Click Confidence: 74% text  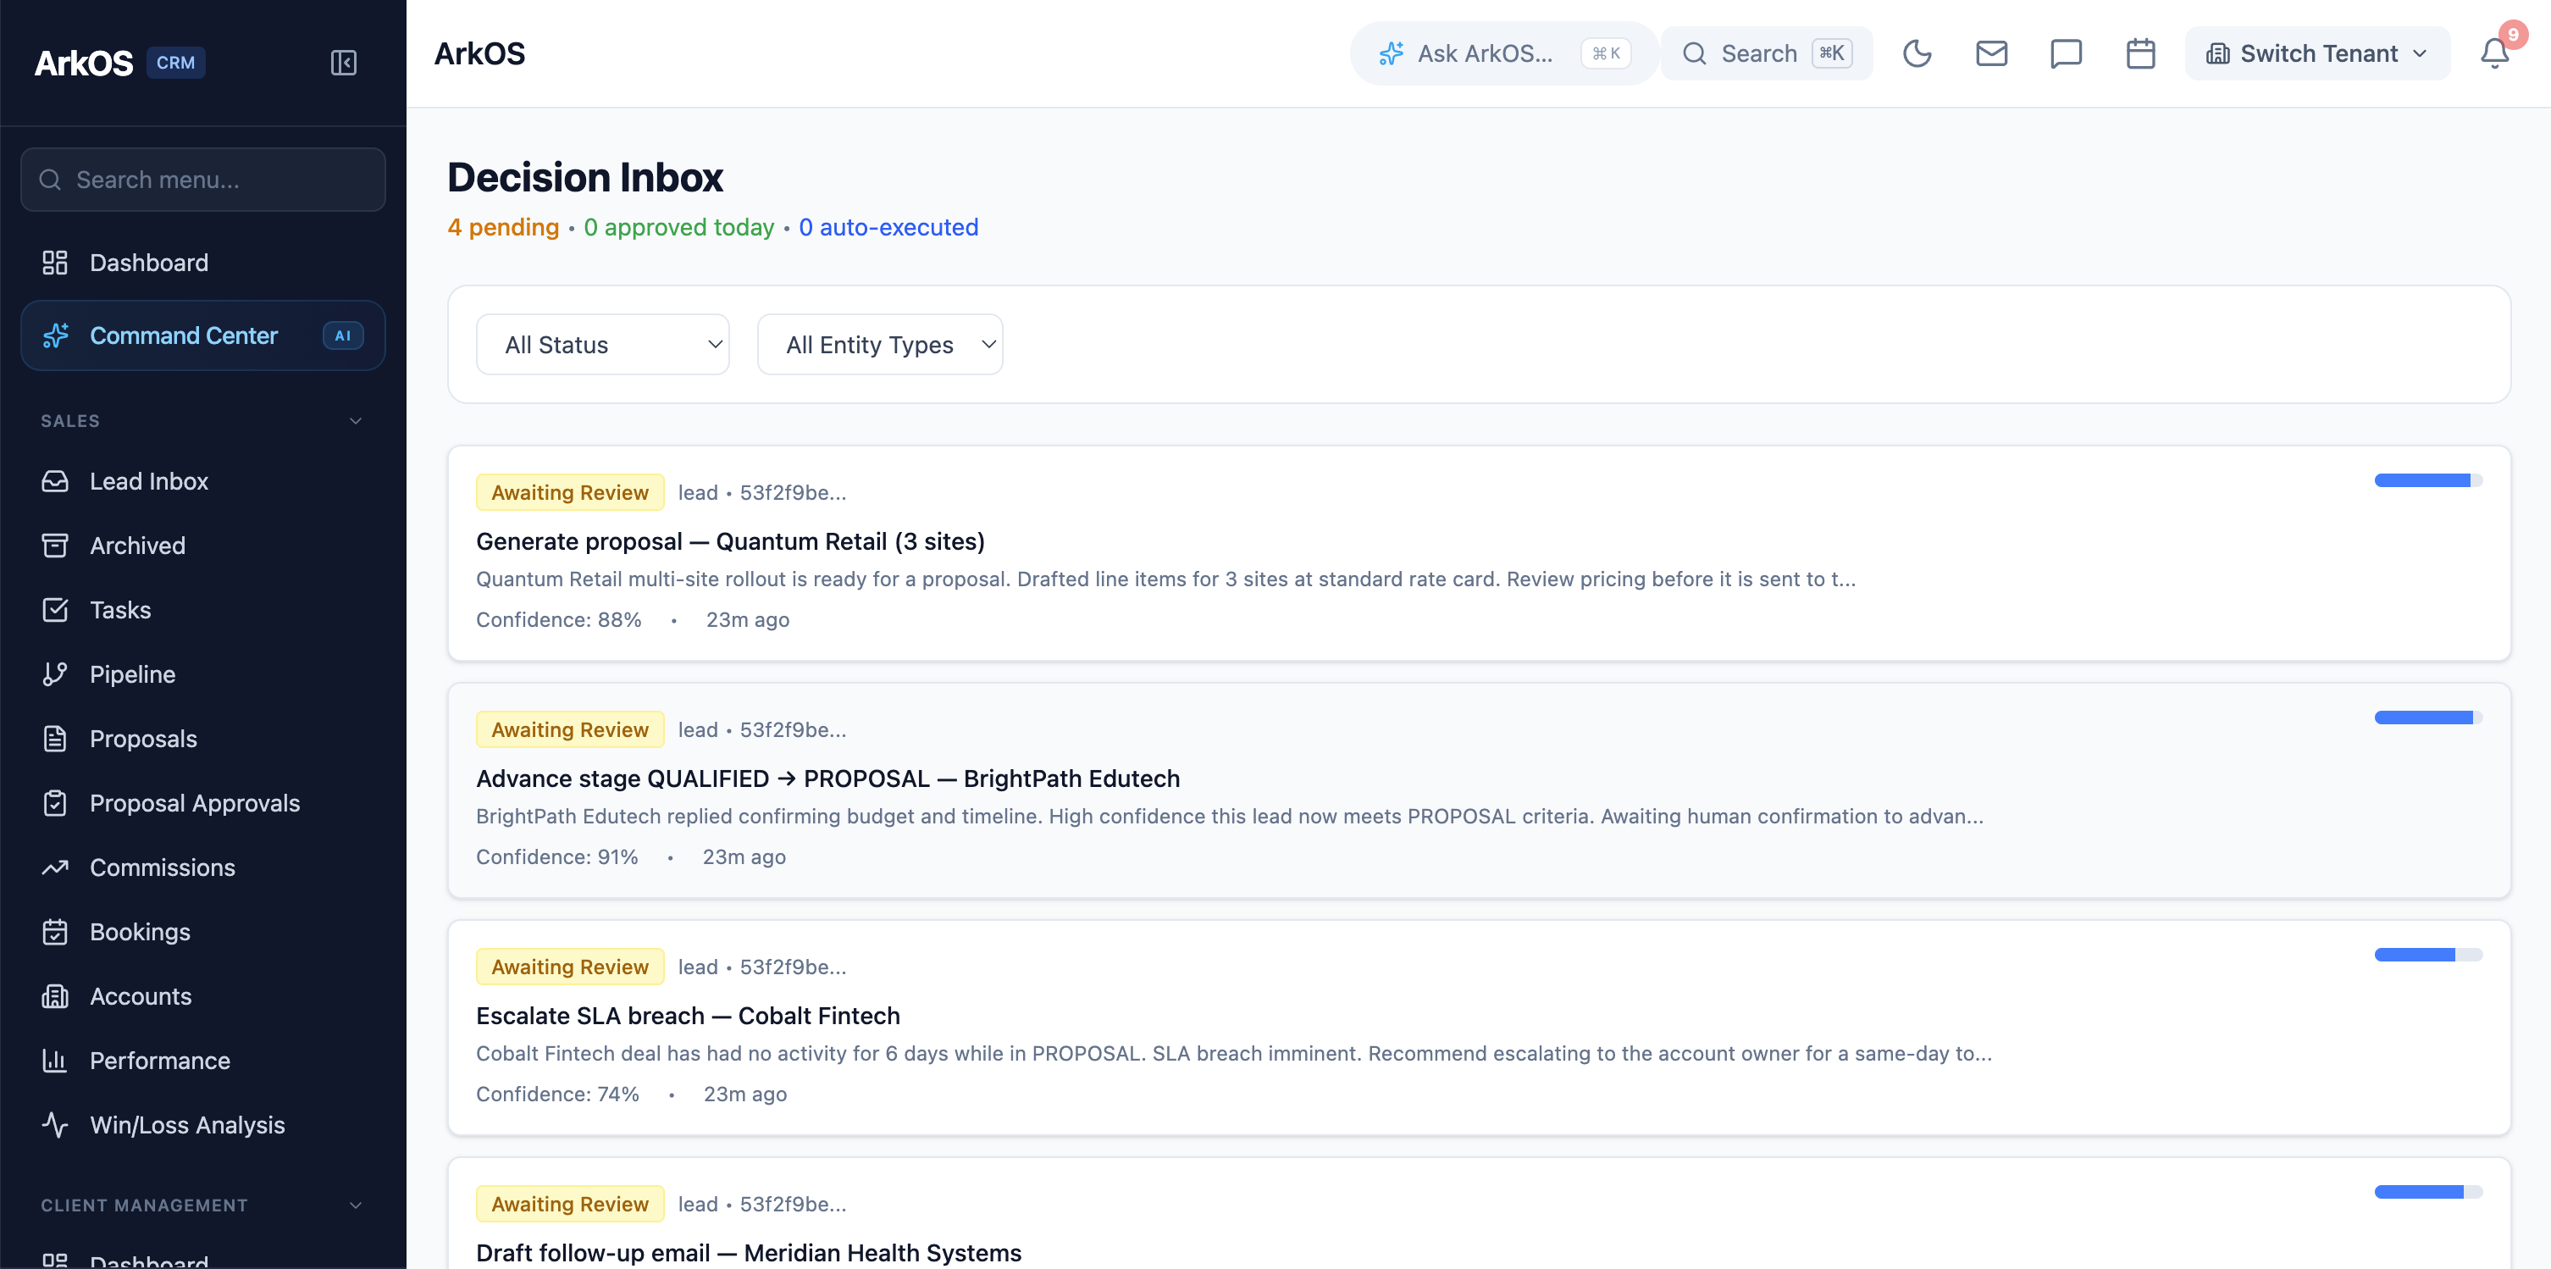[x=557, y=1094]
